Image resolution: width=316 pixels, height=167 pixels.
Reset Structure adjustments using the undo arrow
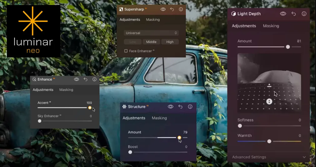(x=180, y=107)
